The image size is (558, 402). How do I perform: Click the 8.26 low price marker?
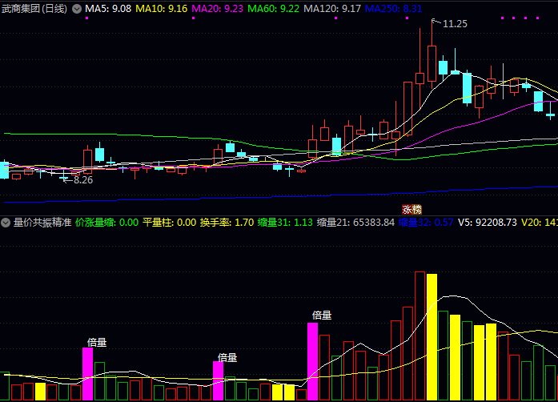coord(83,180)
